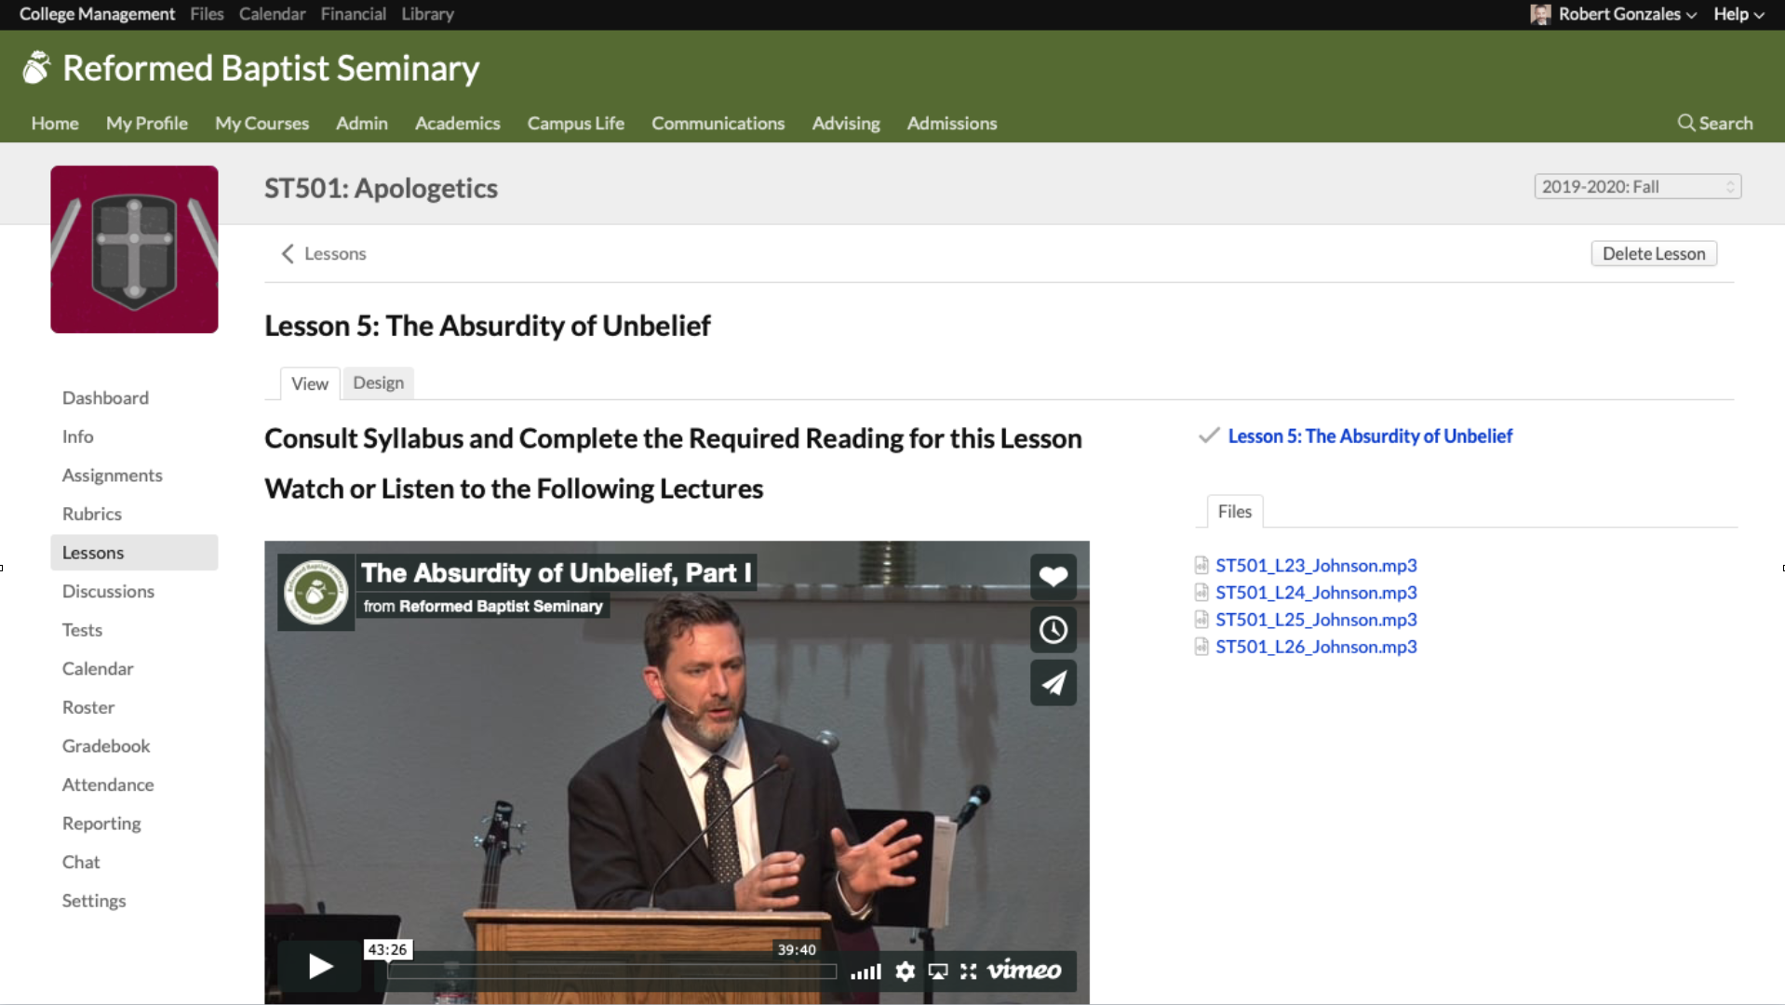This screenshot has height=1005, width=1785.
Task: Click file icon for ST501_L24_Johnson.mp3
Action: pos(1201,593)
